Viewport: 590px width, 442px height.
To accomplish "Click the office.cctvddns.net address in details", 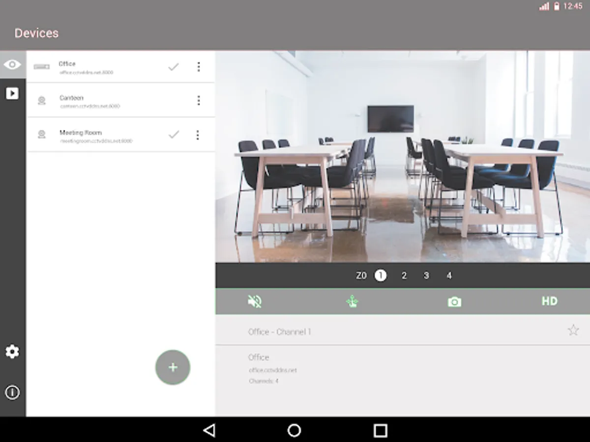I will [273, 370].
